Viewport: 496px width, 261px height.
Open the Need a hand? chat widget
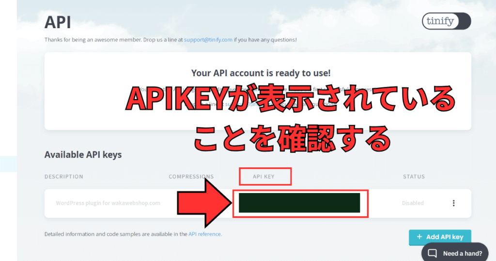[x=455, y=253]
